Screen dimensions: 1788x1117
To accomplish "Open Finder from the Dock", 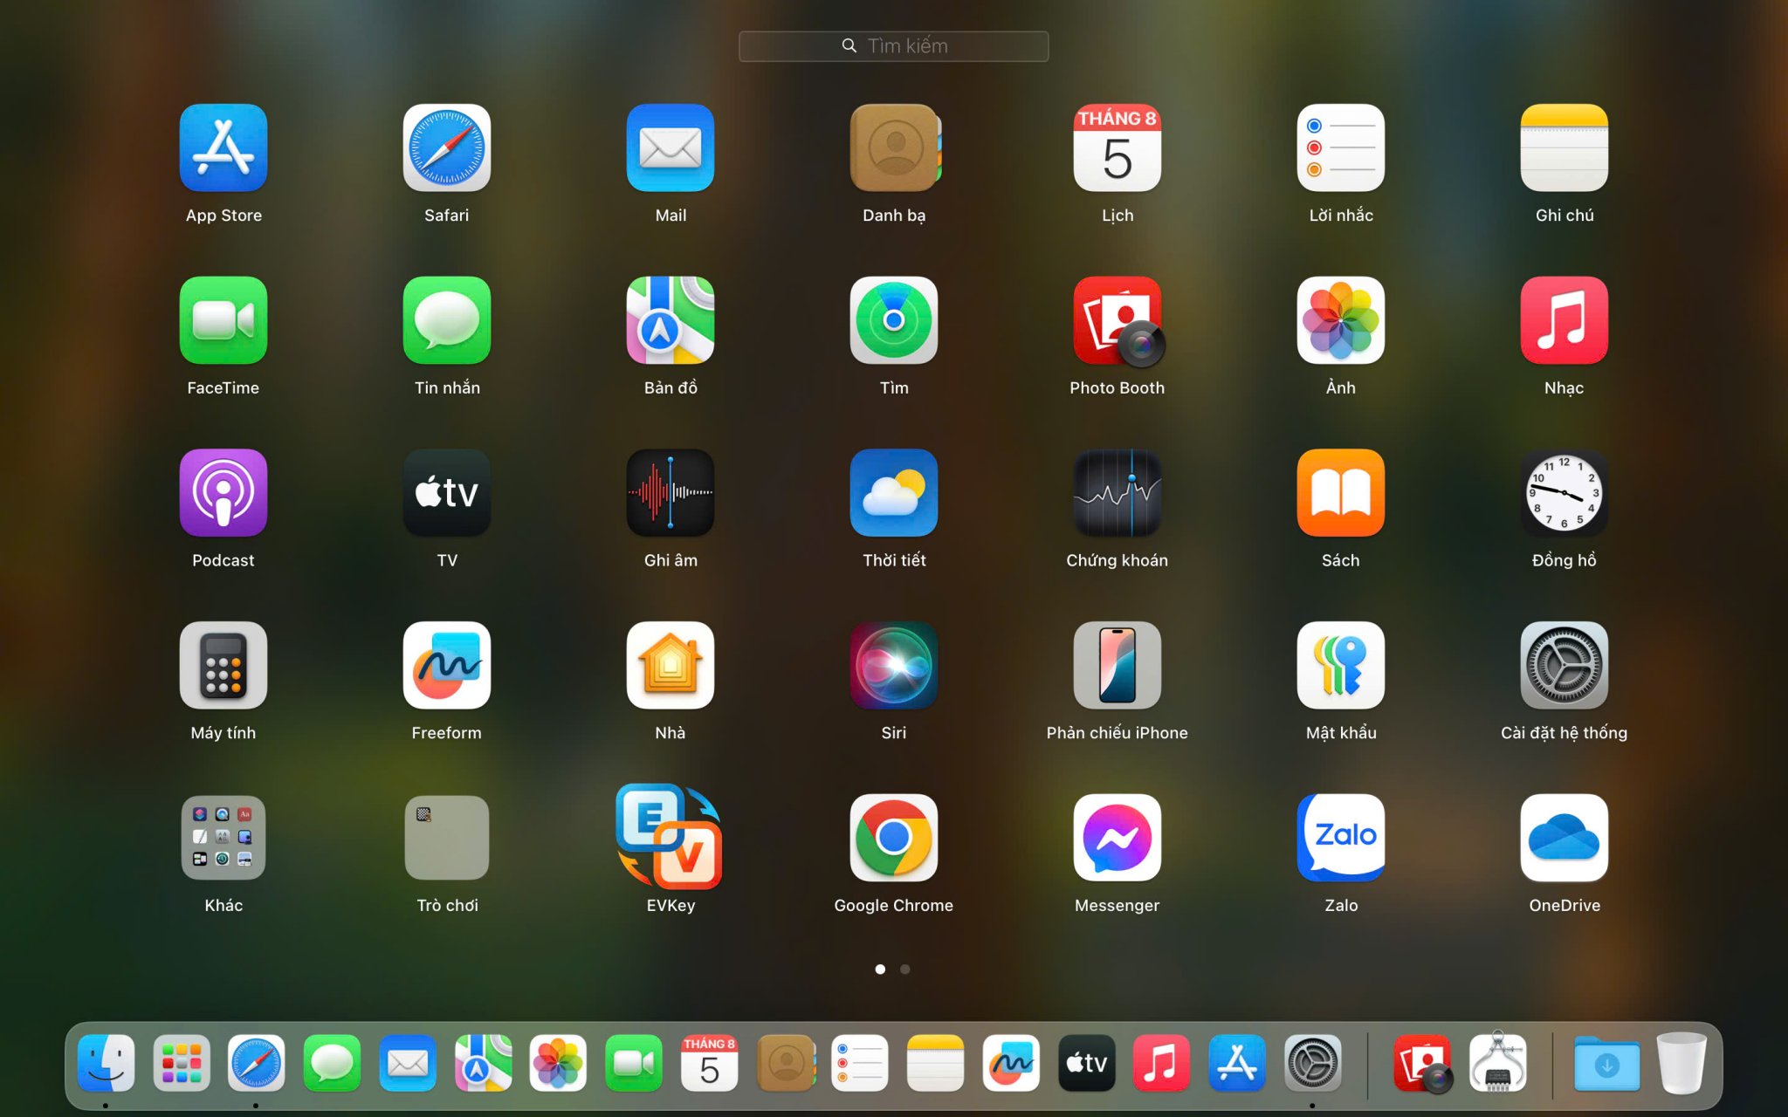I will 106,1063.
